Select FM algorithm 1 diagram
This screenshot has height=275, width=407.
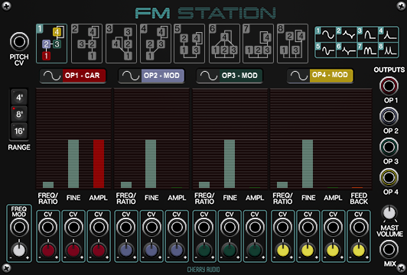click(x=52, y=44)
